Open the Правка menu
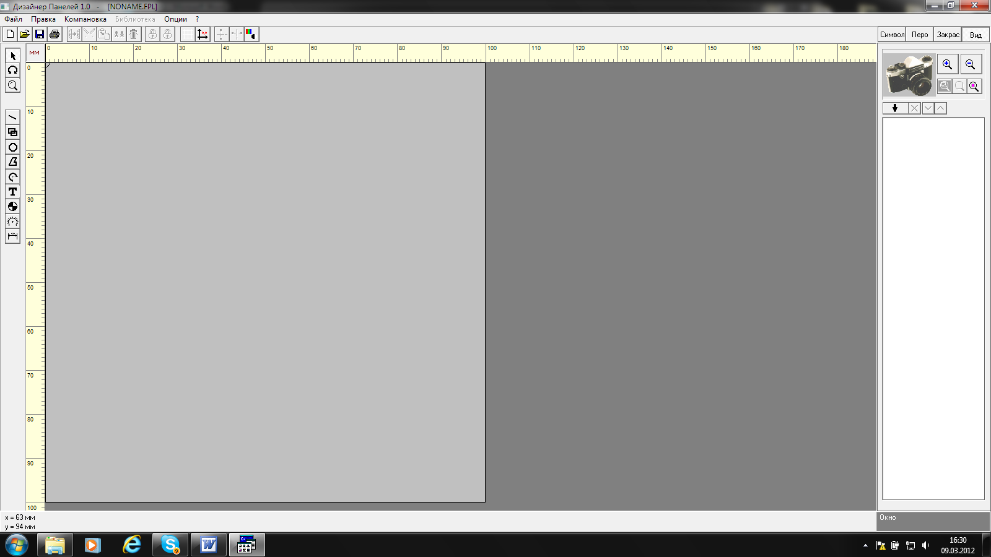The image size is (991, 557). [x=43, y=19]
